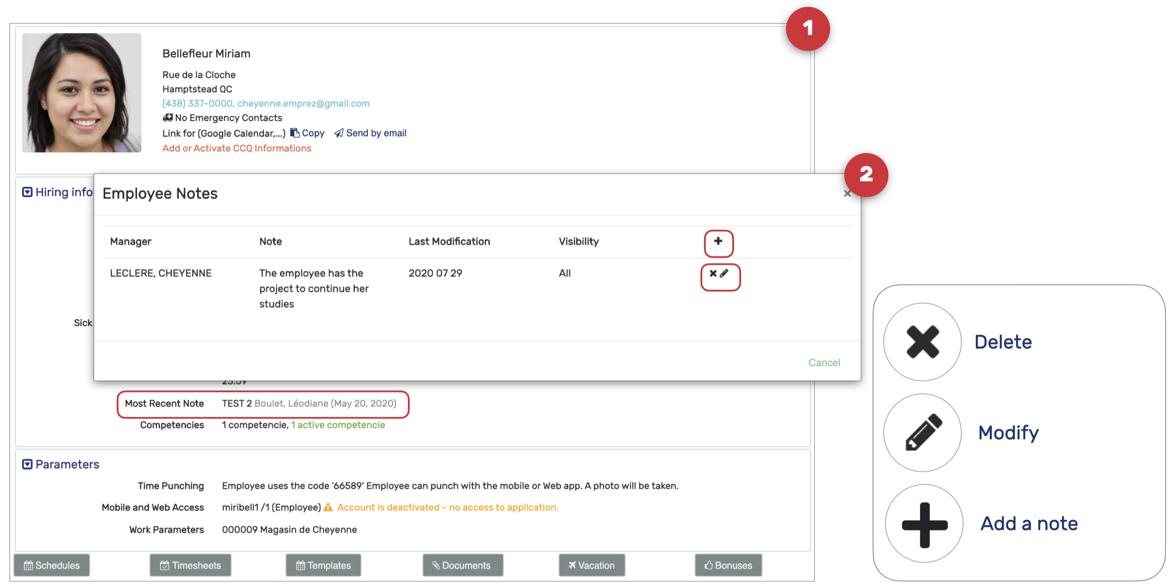Open the Schedules tab
This screenshot has width=1172, height=588.
pos(52,565)
